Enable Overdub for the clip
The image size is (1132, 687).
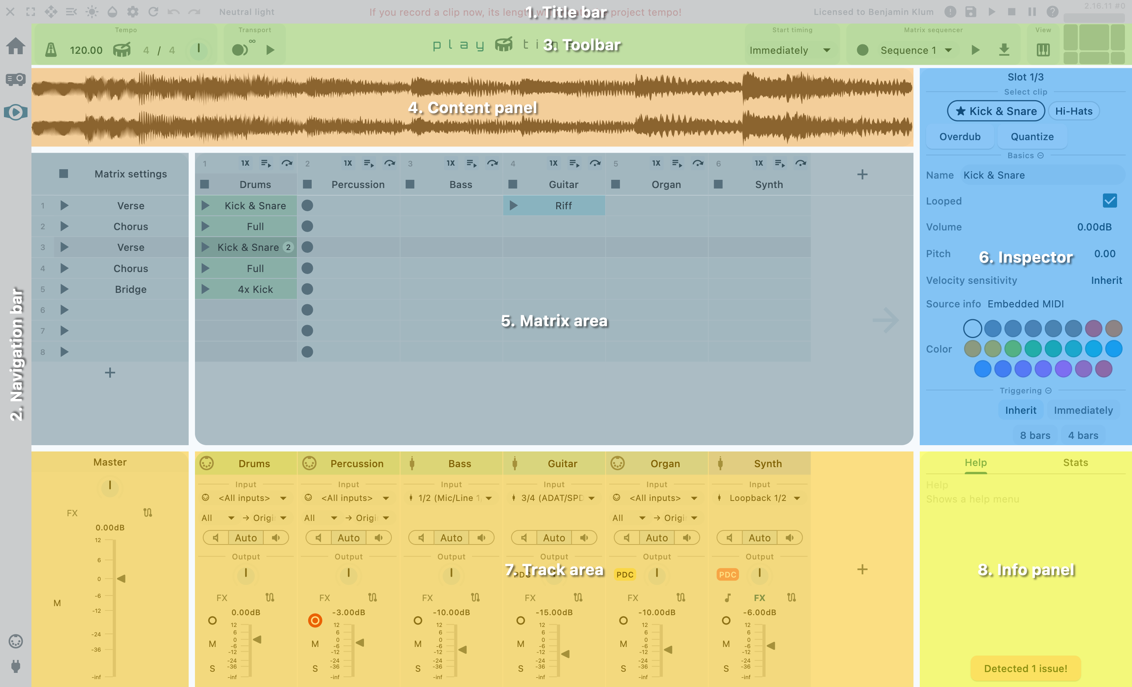click(960, 137)
